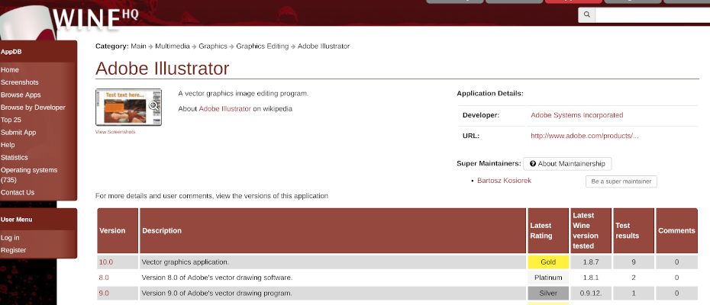Viewport: 710px width, 305px height.
Task: Open Top 25 sidebar link
Action: point(11,120)
